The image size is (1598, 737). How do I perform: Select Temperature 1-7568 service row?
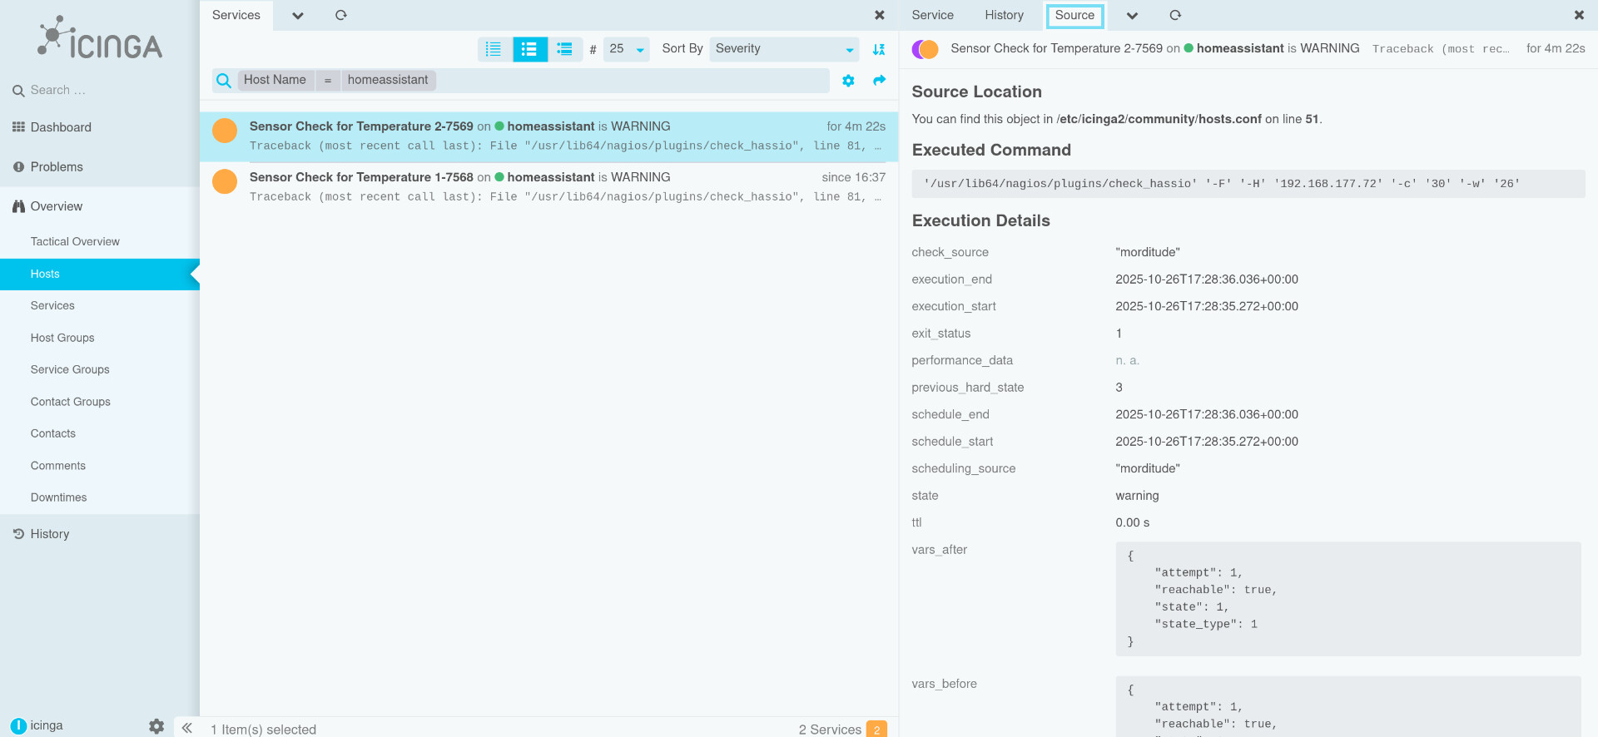(548, 186)
